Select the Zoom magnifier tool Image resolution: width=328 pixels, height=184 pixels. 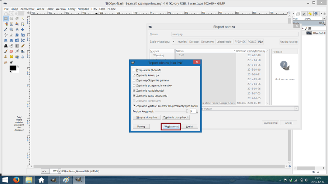click(11, 29)
